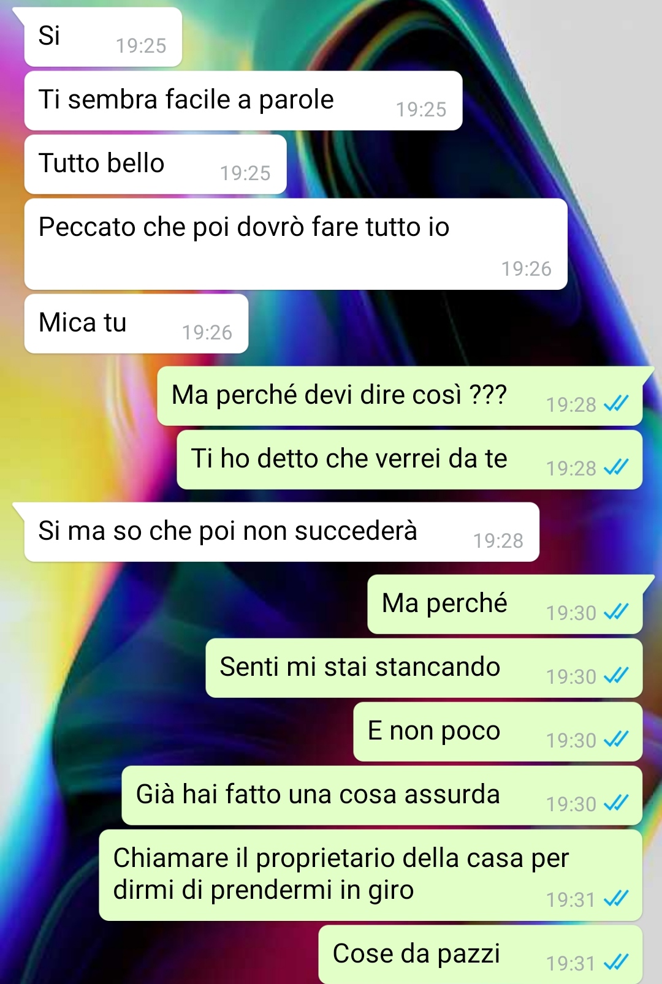This screenshot has height=984, width=662.
Task: Tap the 19:28 timestamp on 'Si ma so che poi non succederà'
Action: coord(498,540)
